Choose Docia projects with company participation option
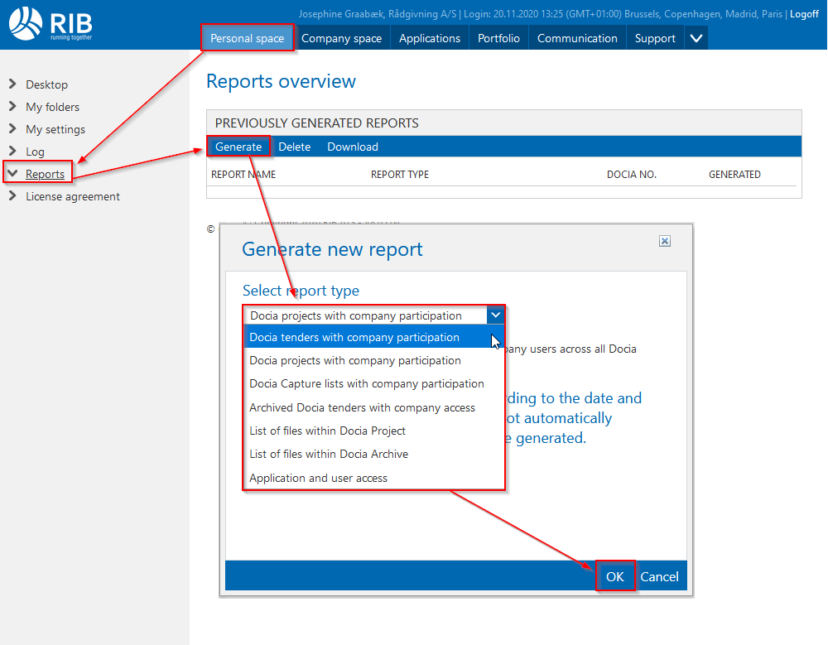The height and width of the screenshot is (645, 828). 374,360
